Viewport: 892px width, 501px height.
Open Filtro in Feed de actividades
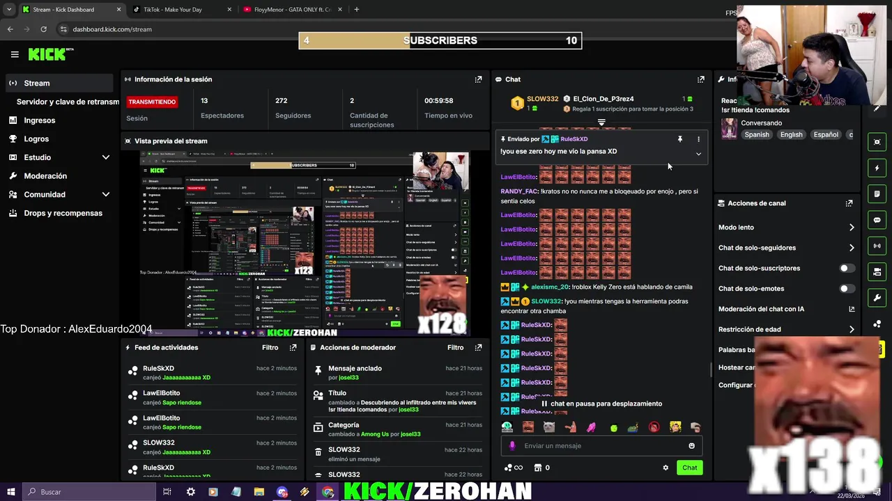pyautogui.click(x=270, y=347)
